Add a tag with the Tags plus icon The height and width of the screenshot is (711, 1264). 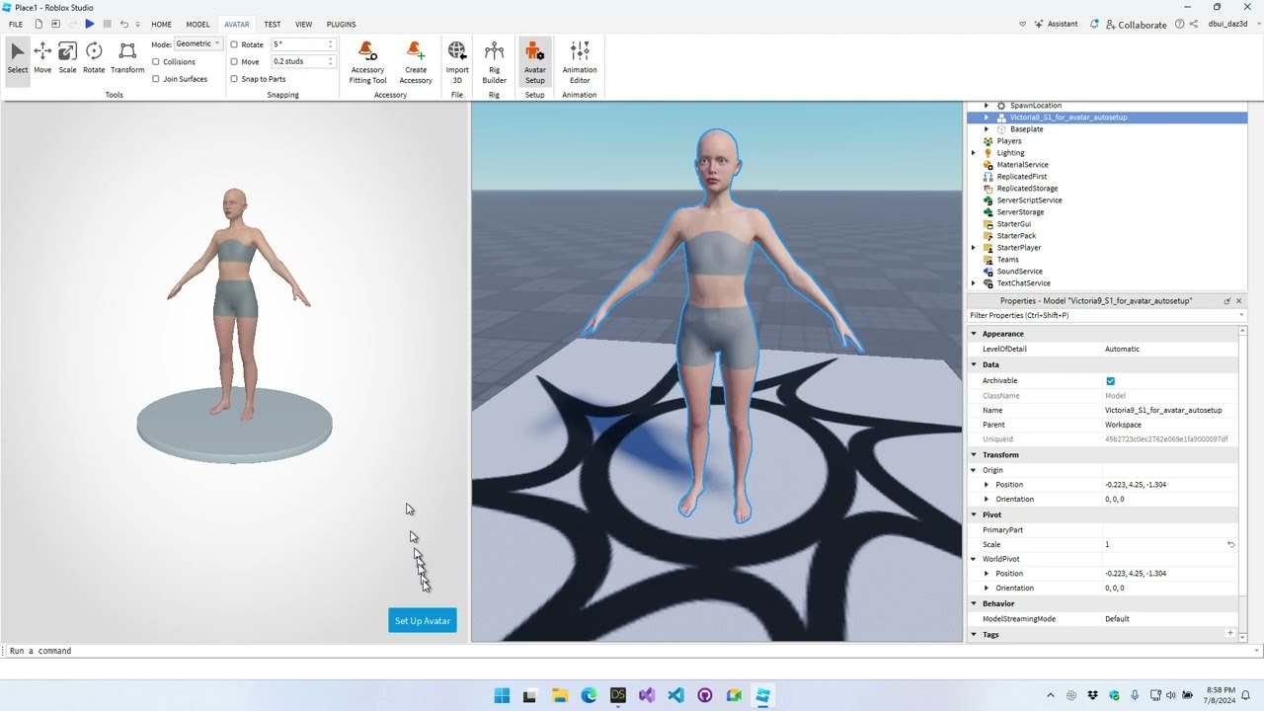pyautogui.click(x=1230, y=633)
